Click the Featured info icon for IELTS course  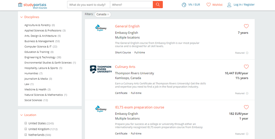point(247,134)
